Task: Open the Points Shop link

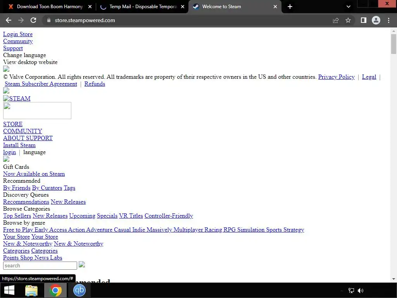Action: (x=18, y=258)
